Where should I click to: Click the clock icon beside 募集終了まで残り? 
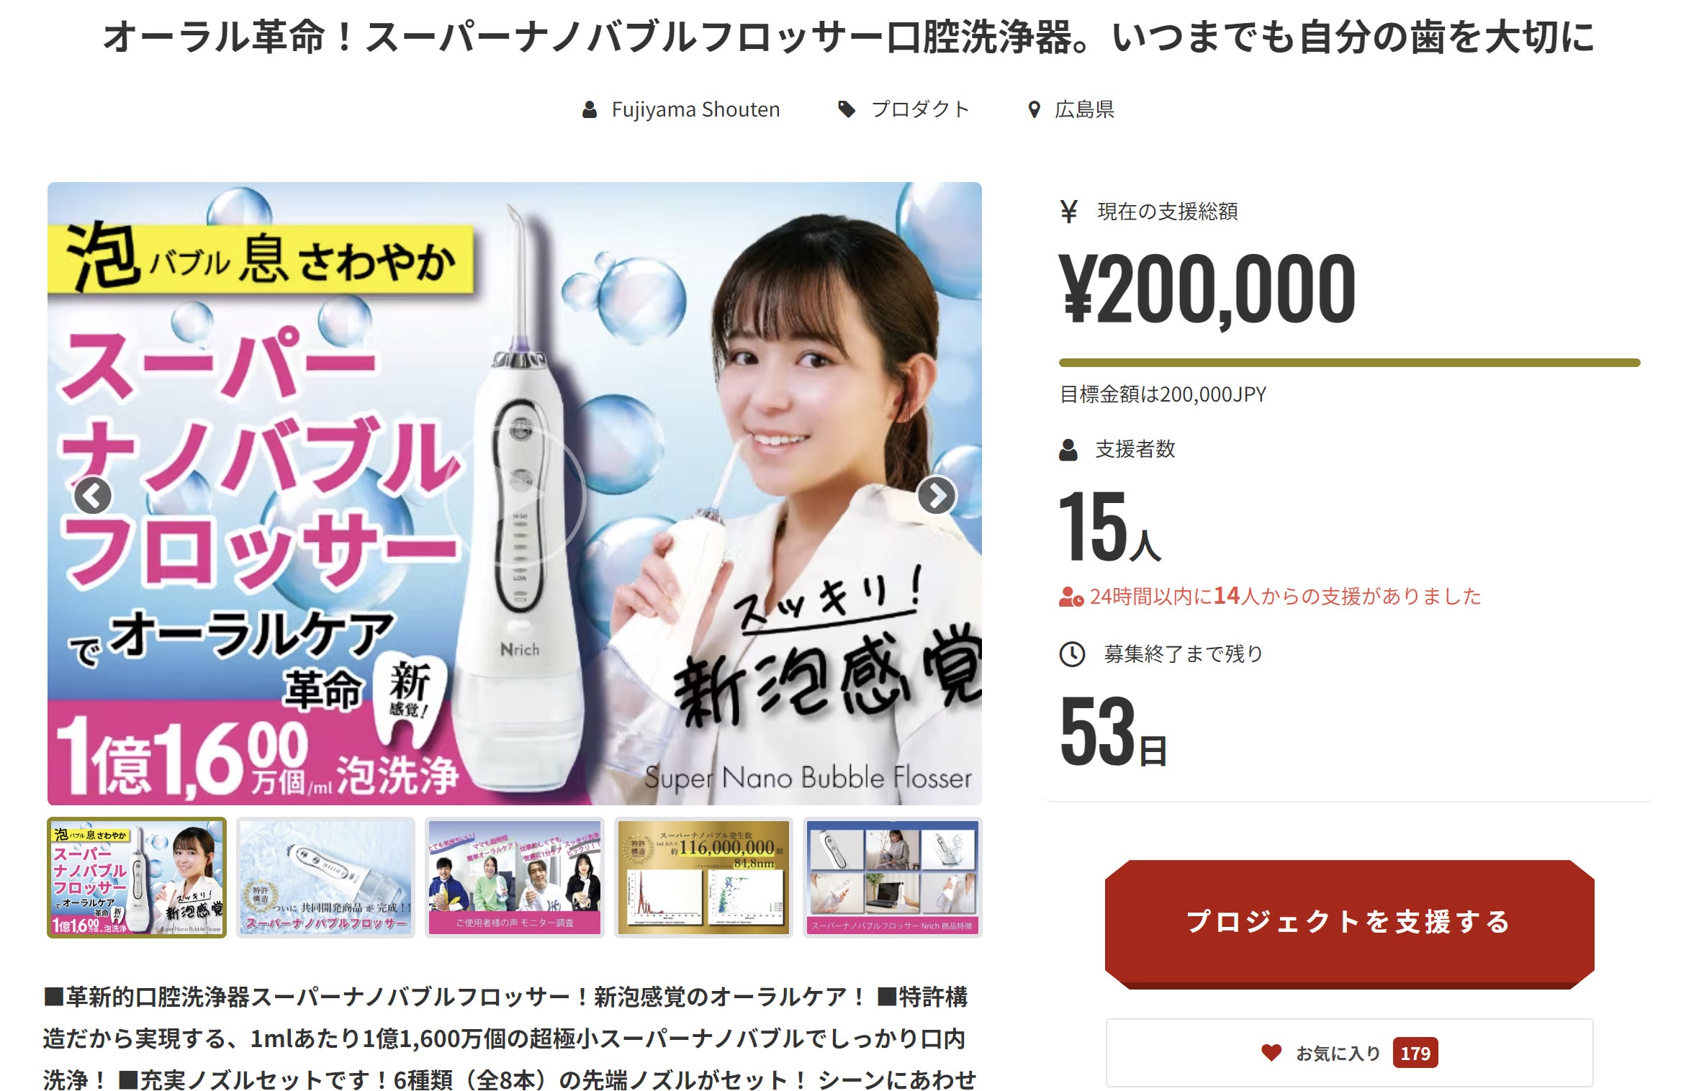coord(1072,654)
